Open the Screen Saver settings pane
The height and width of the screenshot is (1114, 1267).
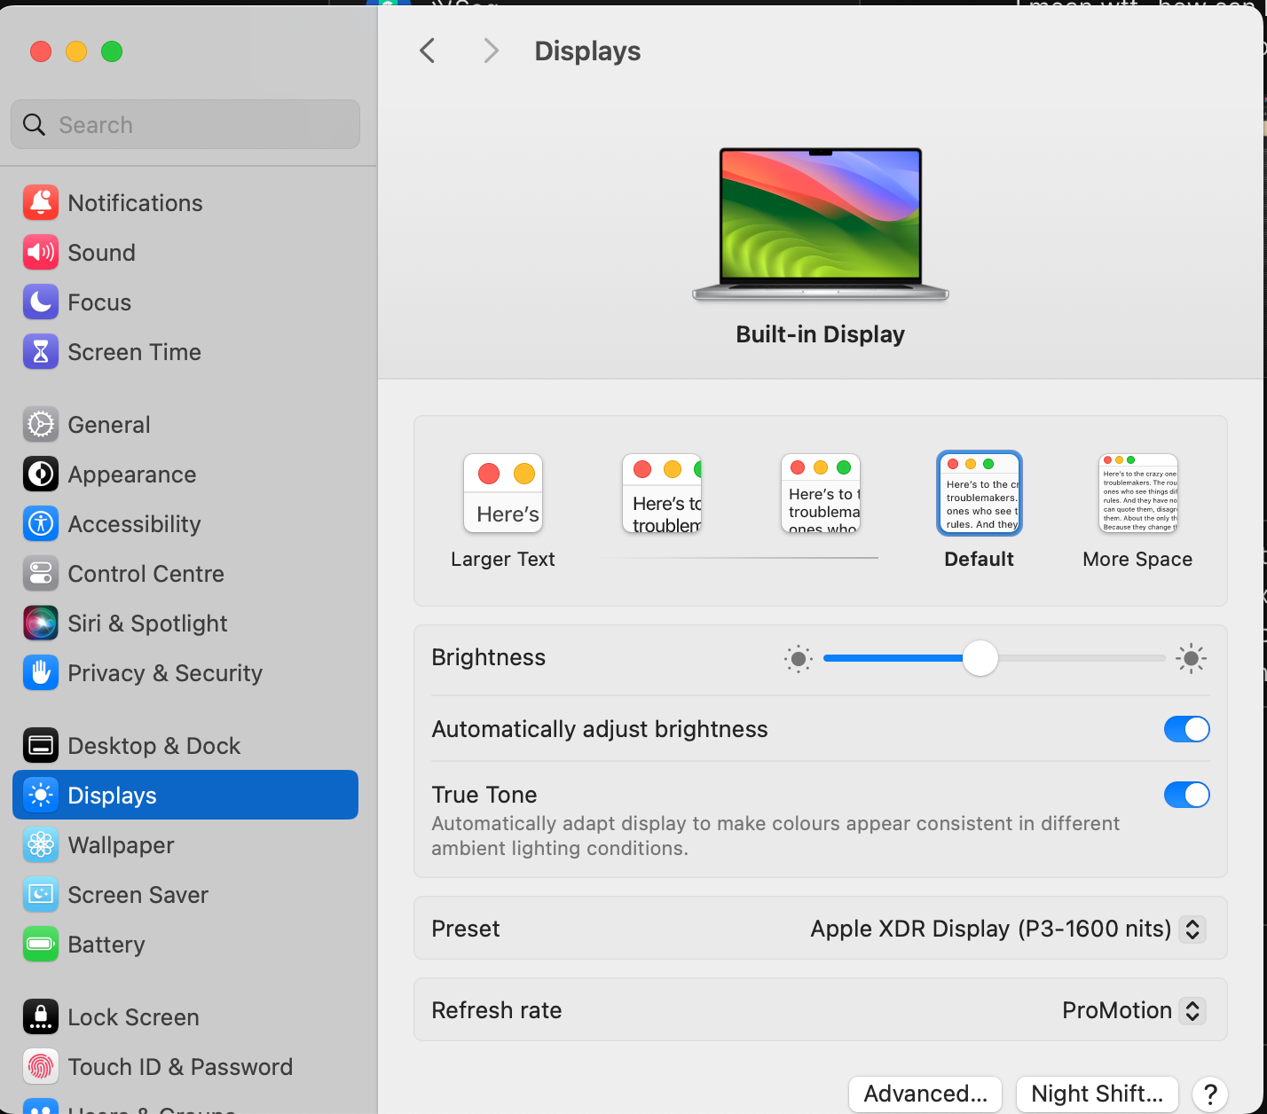click(185, 895)
